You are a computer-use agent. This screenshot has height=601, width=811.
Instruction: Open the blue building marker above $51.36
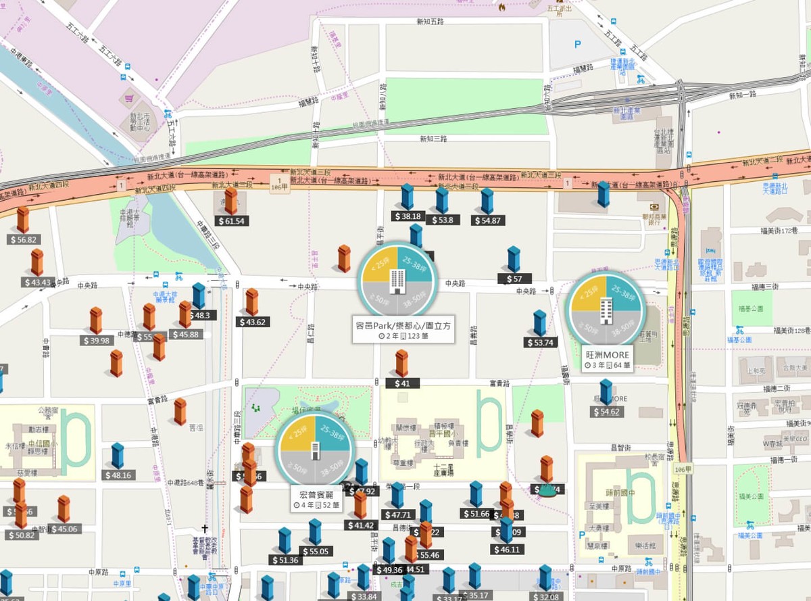coord(285,541)
